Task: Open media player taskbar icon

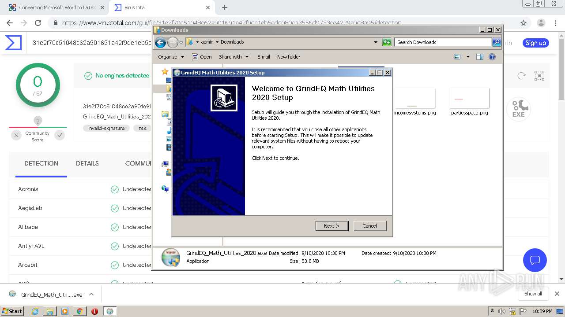Action: click(x=65, y=311)
